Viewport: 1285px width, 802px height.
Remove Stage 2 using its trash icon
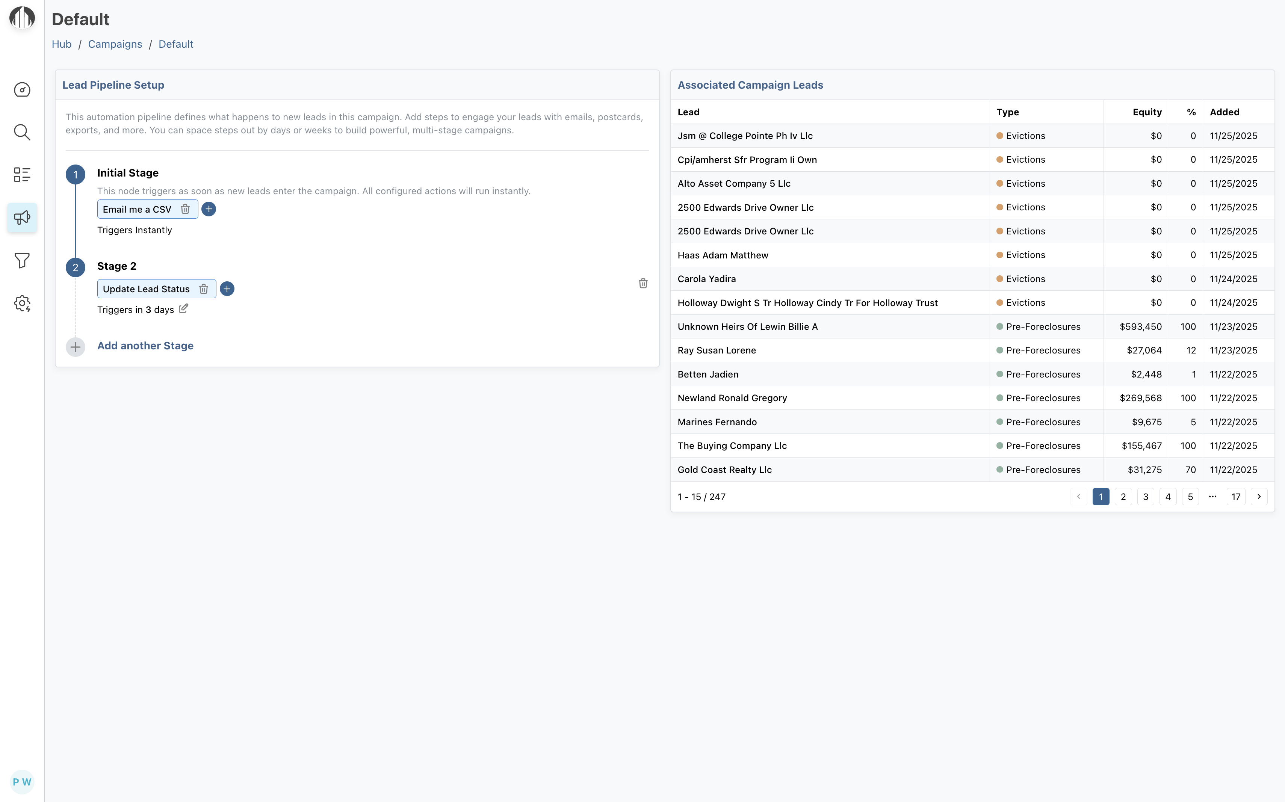(643, 284)
